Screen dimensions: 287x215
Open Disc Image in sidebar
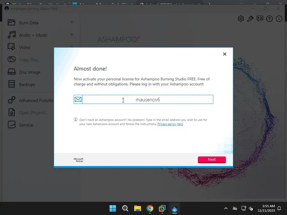(30, 72)
